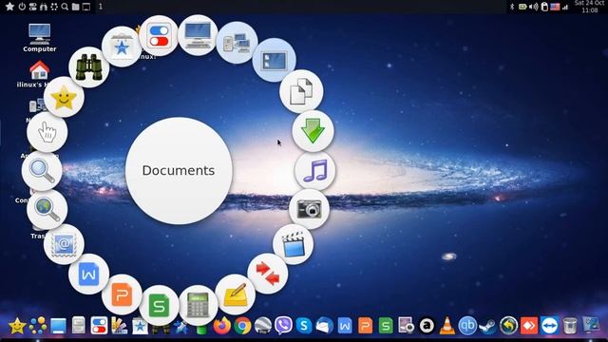Open the magnifying glass file search icon in the pie menu
Screen dimensions: 608x342
coord(42,171)
